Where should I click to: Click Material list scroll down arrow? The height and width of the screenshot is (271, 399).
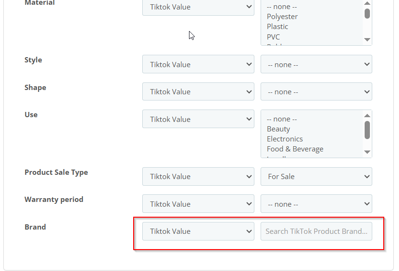point(367,40)
